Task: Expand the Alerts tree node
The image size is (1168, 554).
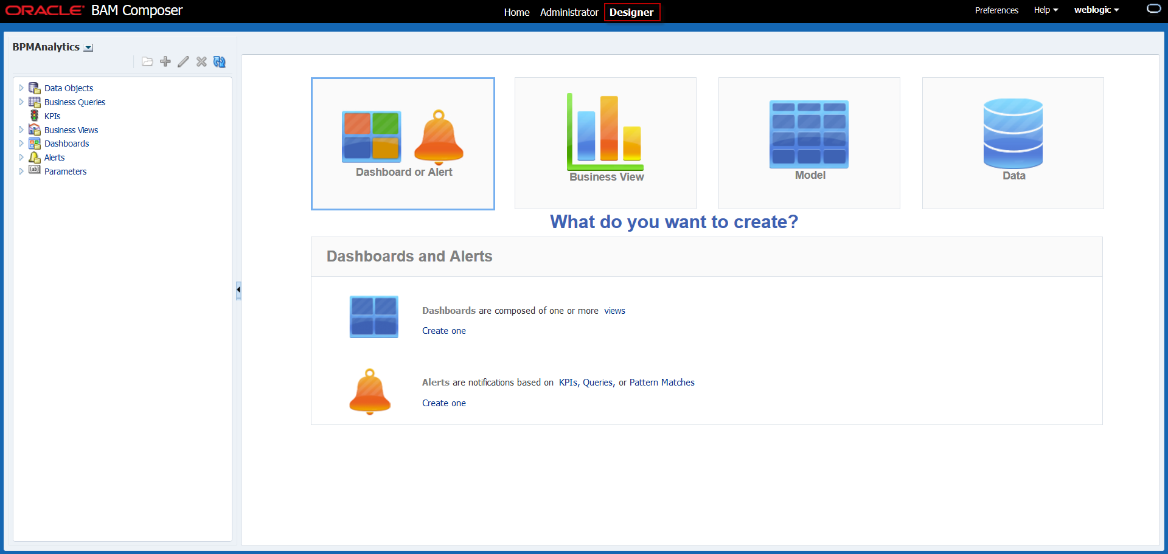Action: (21, 158)
